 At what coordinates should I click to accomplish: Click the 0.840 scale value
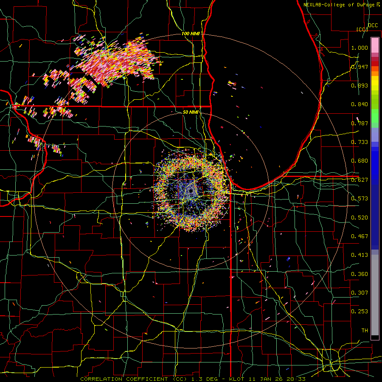pyautogui.click(x=360, y=104)
